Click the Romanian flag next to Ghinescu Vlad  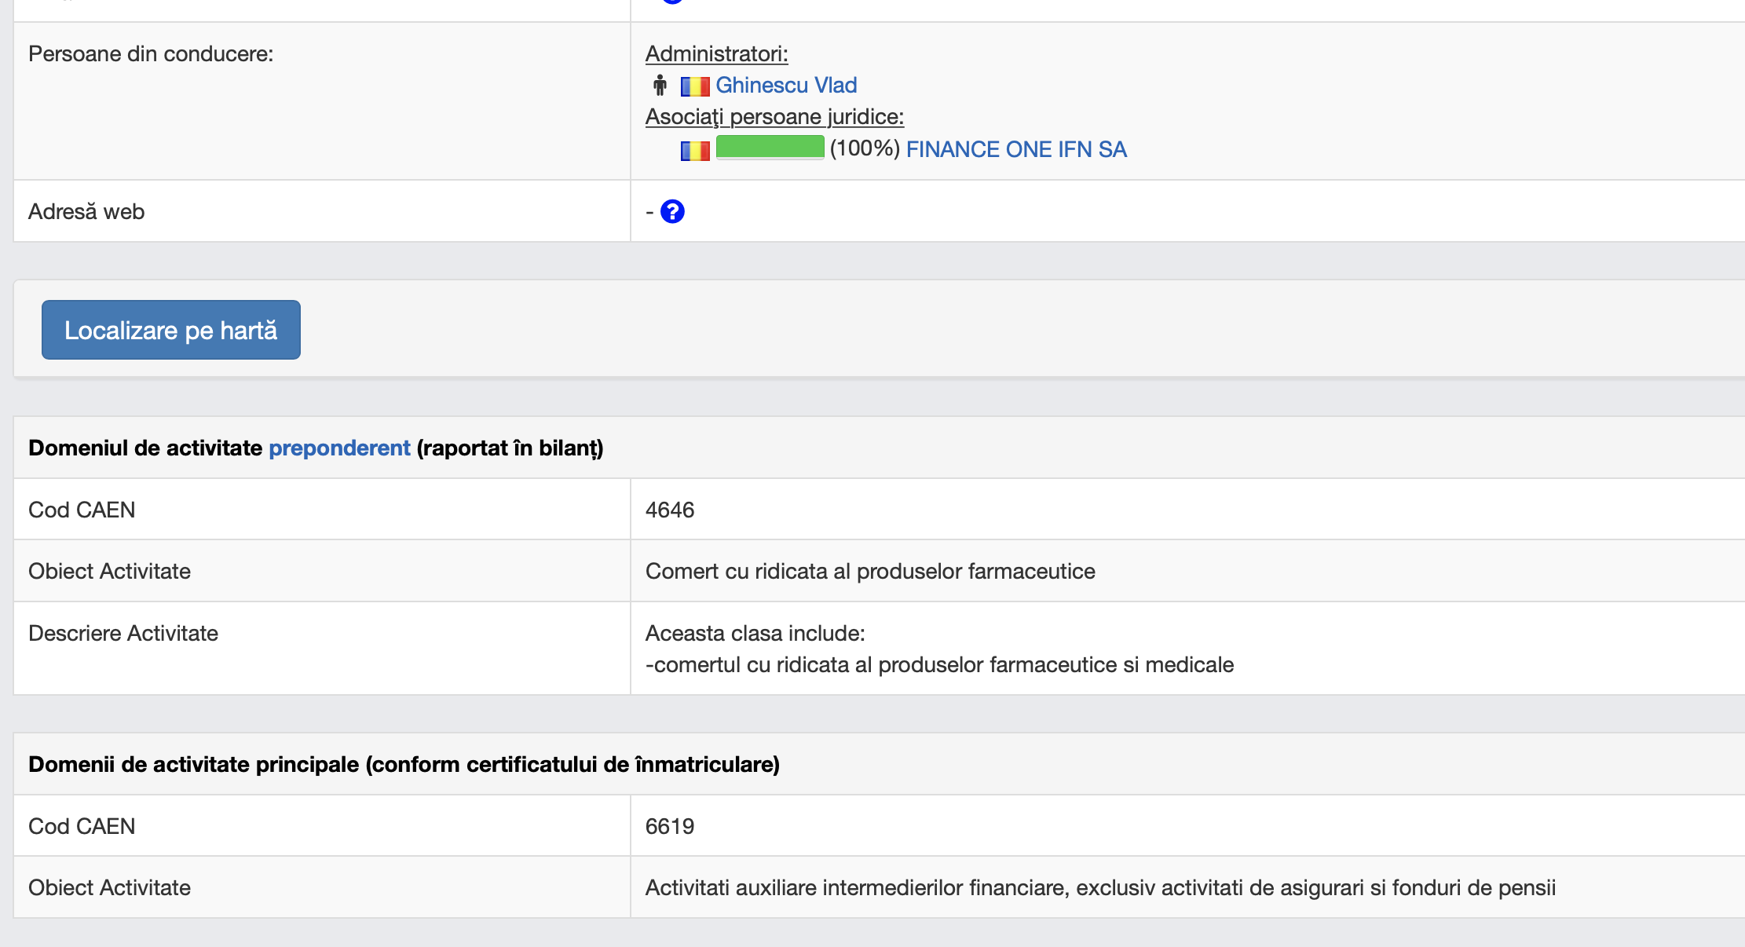[695, 86]
